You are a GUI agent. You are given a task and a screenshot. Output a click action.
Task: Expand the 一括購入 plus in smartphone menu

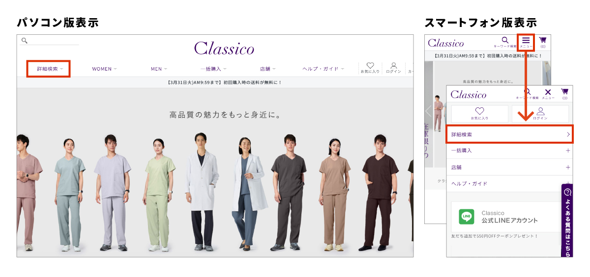(568, 151)
